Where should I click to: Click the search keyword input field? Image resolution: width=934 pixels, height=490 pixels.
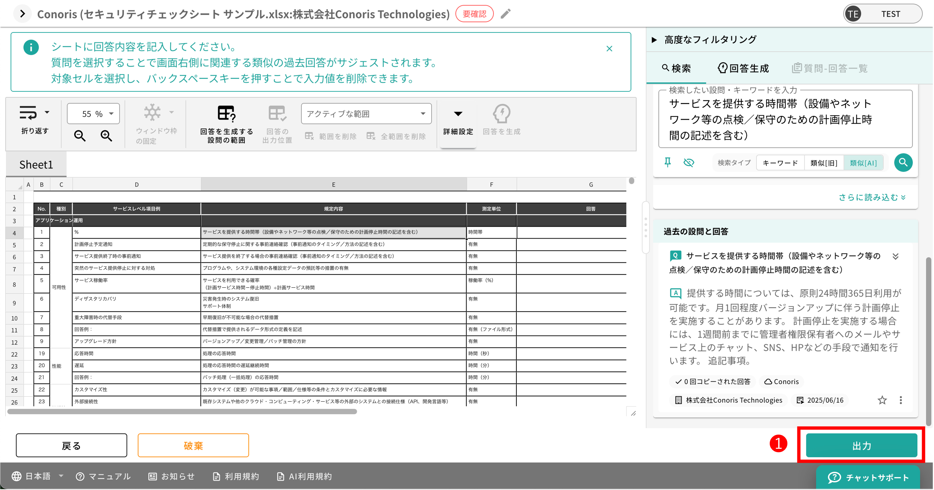tap(785, 120)
